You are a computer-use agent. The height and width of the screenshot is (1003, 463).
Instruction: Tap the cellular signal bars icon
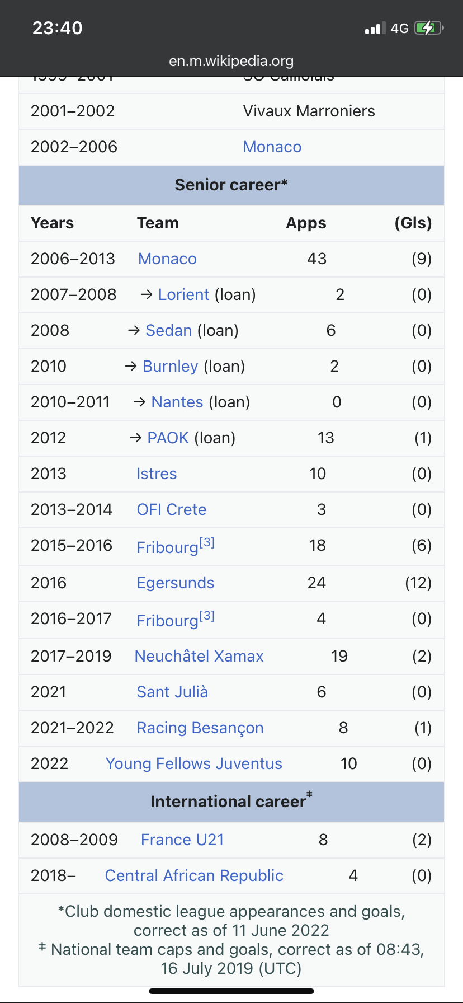coord(375,28)
